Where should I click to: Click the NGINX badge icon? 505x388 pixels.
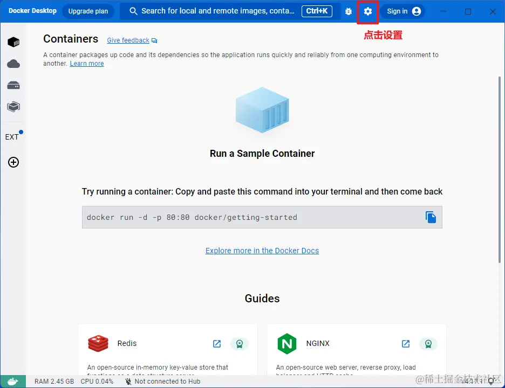click(x=428, y=344)
